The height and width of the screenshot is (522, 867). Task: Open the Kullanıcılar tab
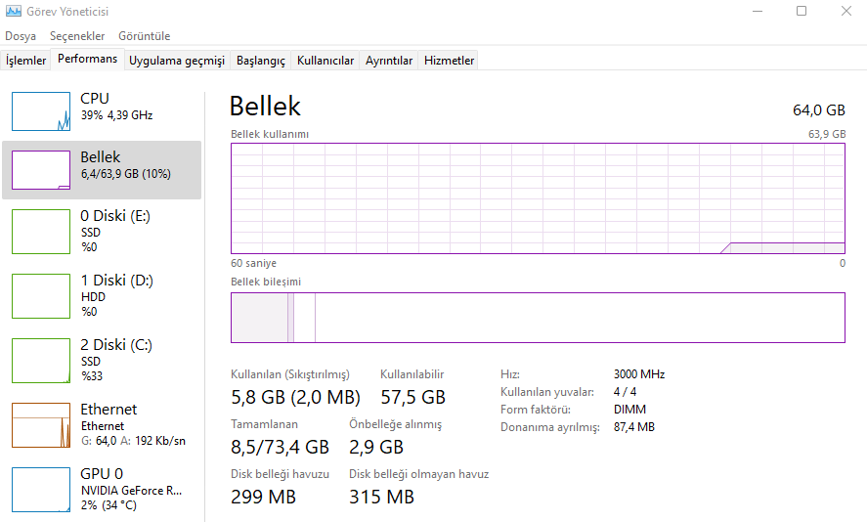(x=325, y=61)
